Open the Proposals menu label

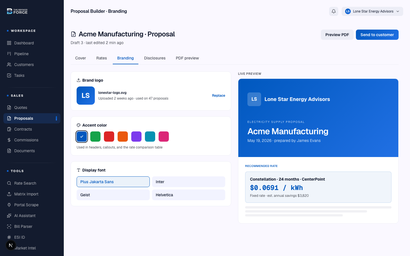point(24,118)
